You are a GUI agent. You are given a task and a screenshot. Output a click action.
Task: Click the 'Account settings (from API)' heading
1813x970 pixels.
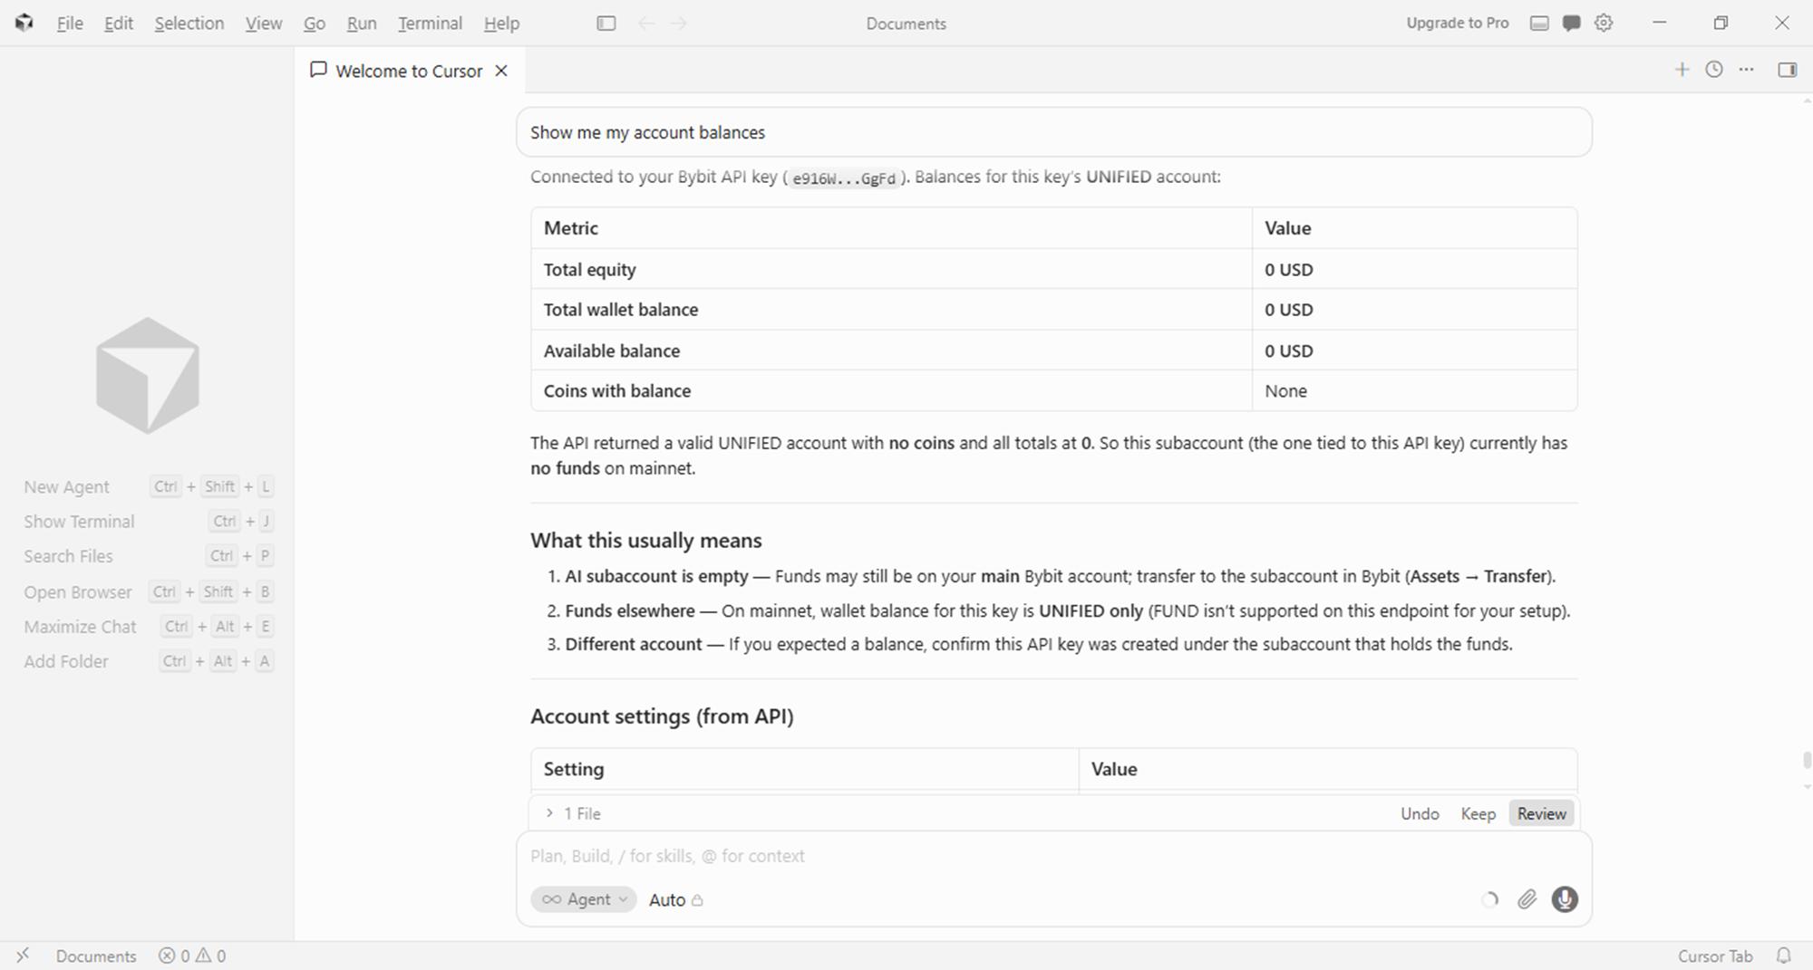(x=662, y=716)
